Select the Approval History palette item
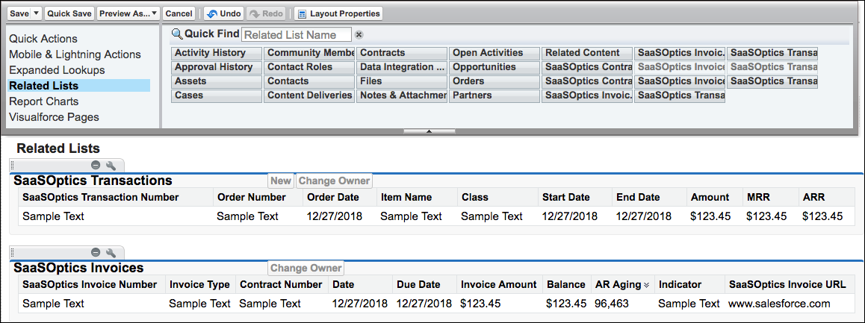This screenshot has width=865, height=323. (x=217, y=67)
